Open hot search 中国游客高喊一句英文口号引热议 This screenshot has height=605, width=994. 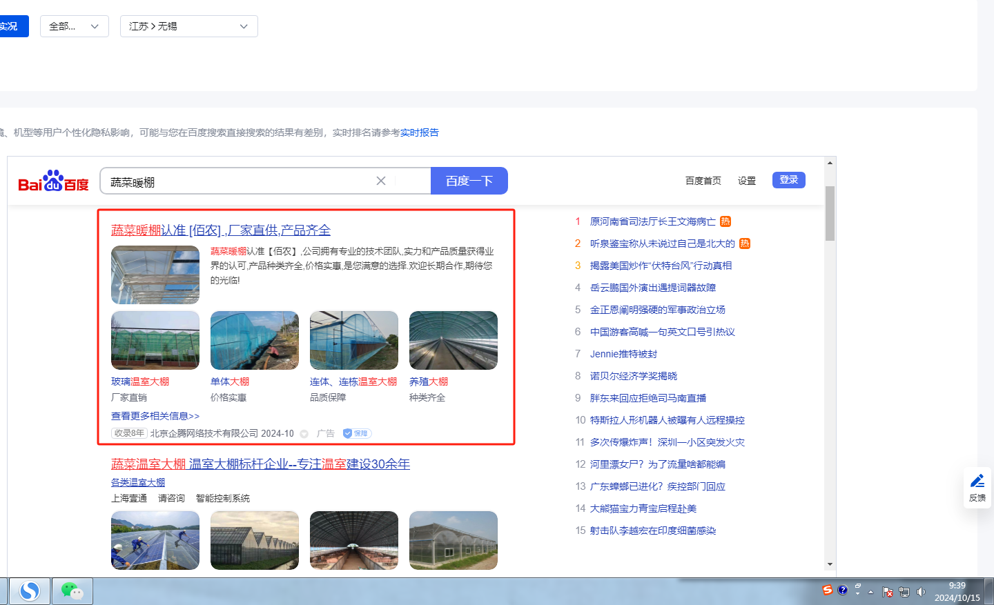[663, 332]
